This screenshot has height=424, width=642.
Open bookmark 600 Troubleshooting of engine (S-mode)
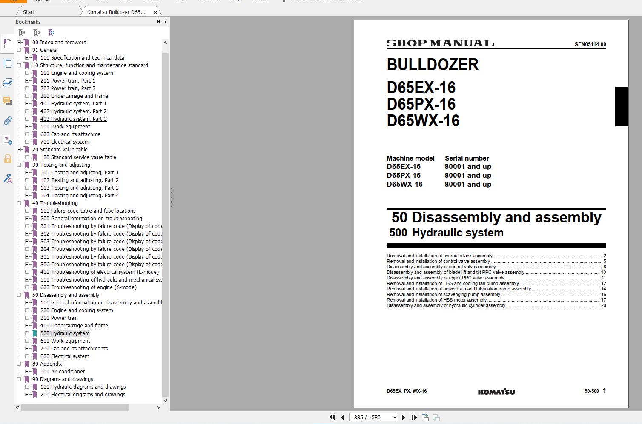coord(89,287)
